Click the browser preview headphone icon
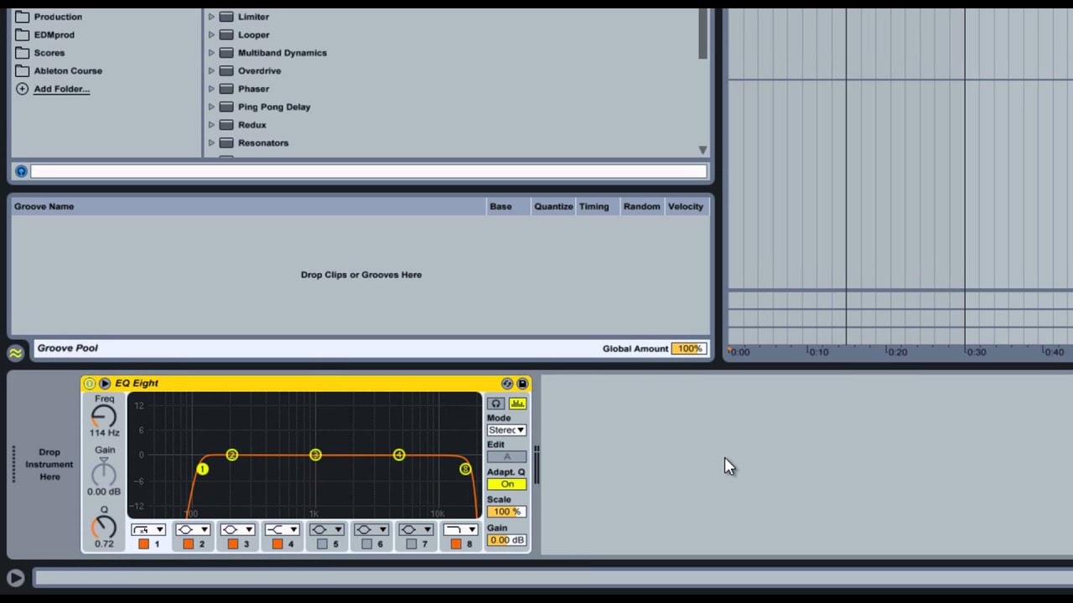1073x603 pixels. pyautogui.click(x=21, y=172)
